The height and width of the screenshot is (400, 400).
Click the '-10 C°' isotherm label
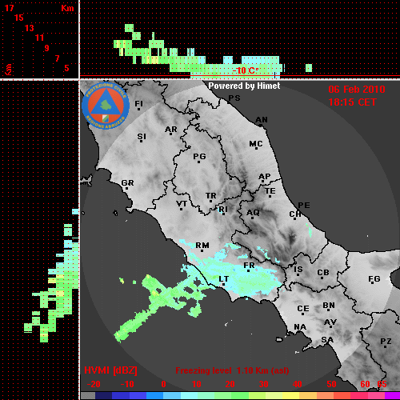246,70
